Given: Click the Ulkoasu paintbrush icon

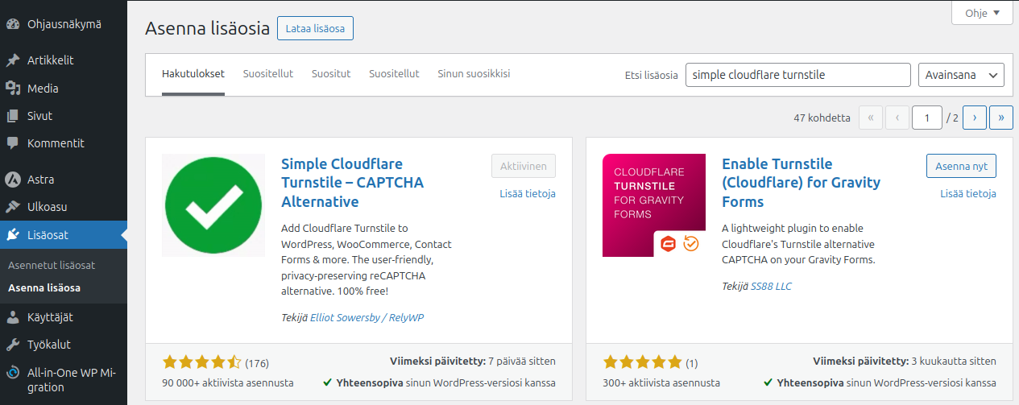Looking at the screenshot, I should click(x=12, y=207).
